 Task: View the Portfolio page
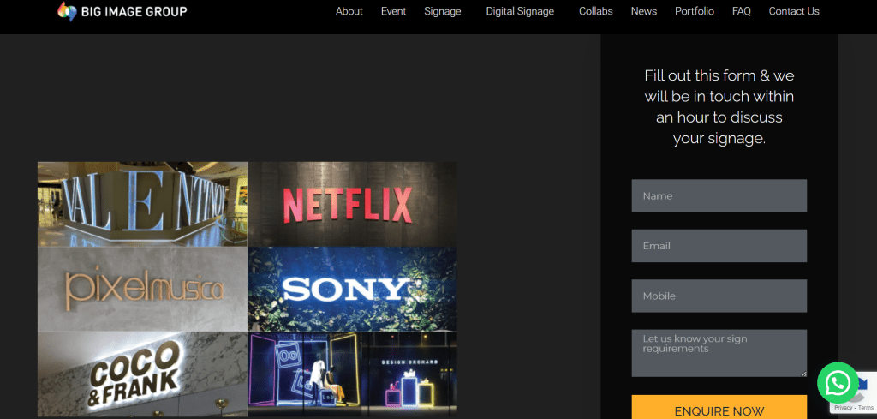point(694,11)
